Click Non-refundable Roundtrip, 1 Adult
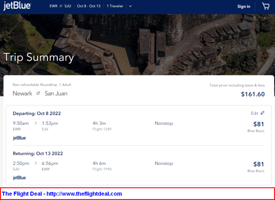 (42, 85)
